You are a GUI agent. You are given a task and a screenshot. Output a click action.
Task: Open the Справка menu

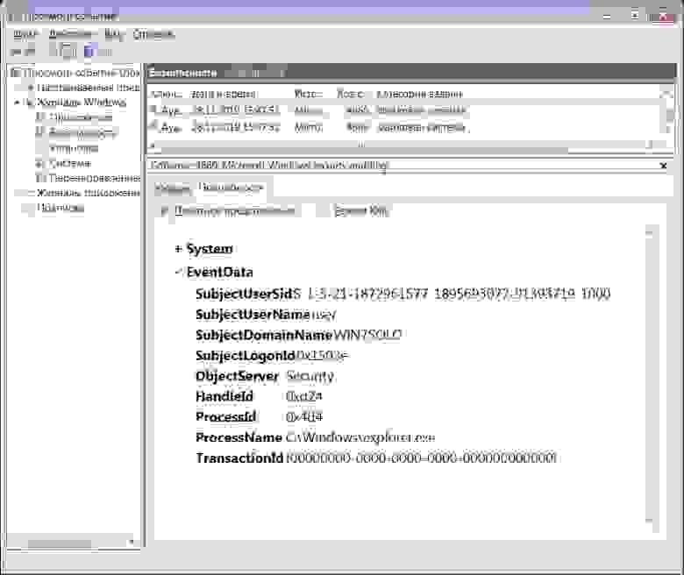153,34
